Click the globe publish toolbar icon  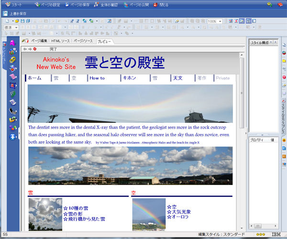(85, 21)
